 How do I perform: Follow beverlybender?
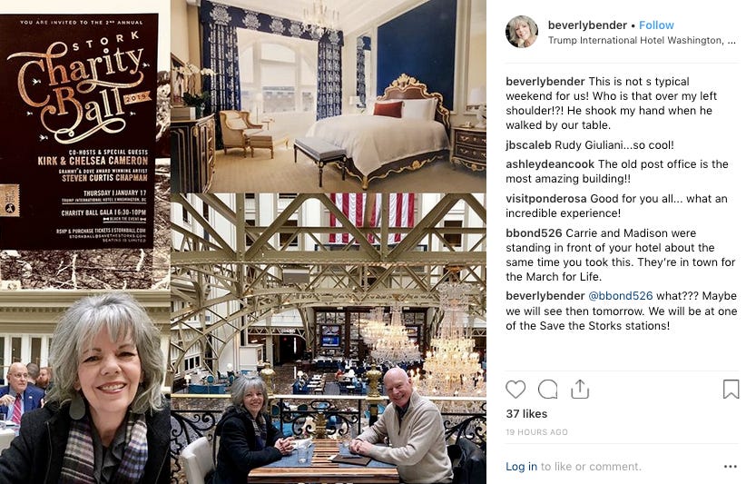[656, 25]
